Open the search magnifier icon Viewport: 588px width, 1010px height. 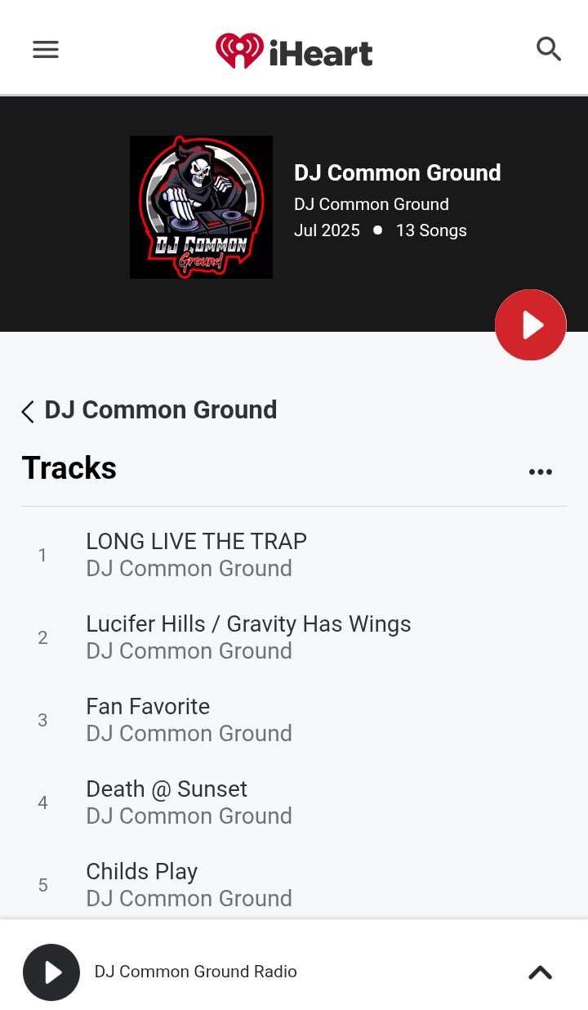pyautogui.click(x=549, y=49)
